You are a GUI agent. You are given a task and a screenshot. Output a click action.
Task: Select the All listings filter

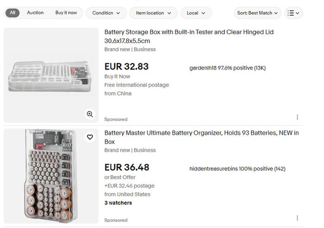pyautogui.click(x=12, y=13)
